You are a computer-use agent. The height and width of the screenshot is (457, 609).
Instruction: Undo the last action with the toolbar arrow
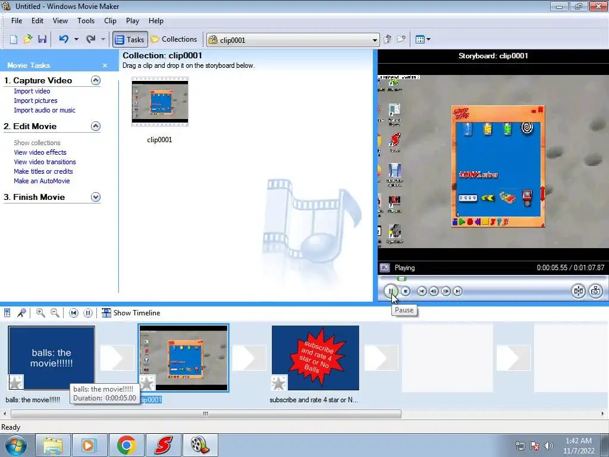(x=64, y=39)
